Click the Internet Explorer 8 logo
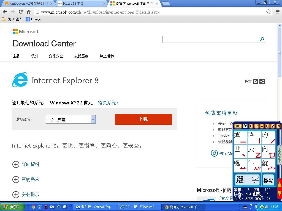282x211 pixels. tap(20, 80)
